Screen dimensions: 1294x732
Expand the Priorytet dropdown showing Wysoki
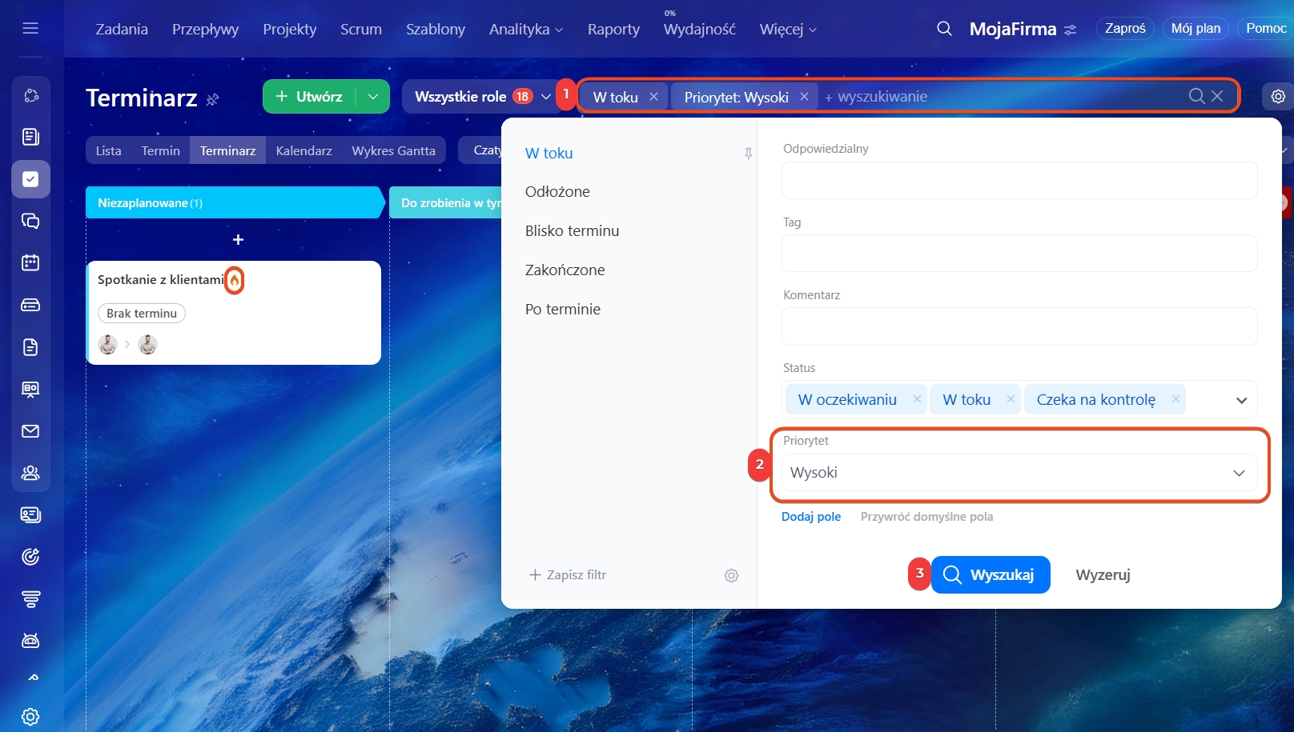pyautogui.click(x=1239, y=473)
